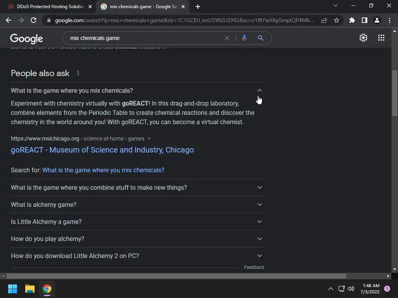The width and height of the screenshot is (398, 298).
Task: Click scroll down arrow on vertical scrollbar
Action: [395, 269]
